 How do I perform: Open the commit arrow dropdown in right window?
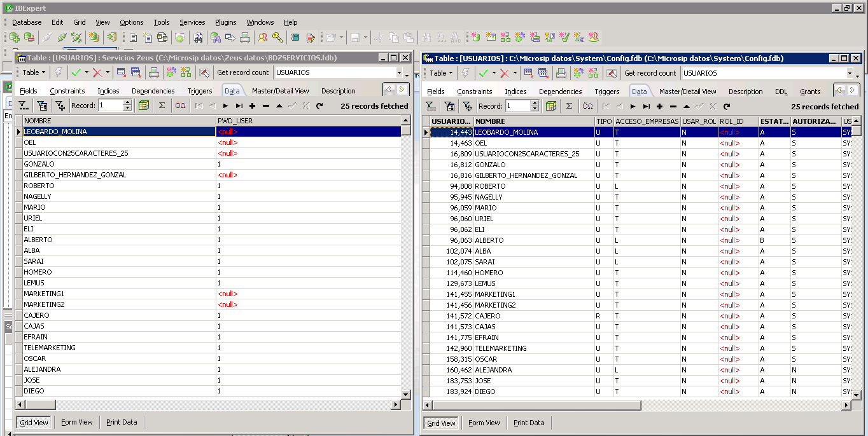click(494, 73)
